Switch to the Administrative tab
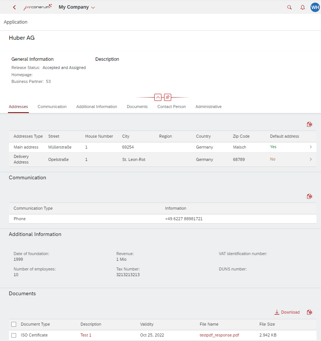The height and width of the screenshot is (341, 321). tap(208, 107)
